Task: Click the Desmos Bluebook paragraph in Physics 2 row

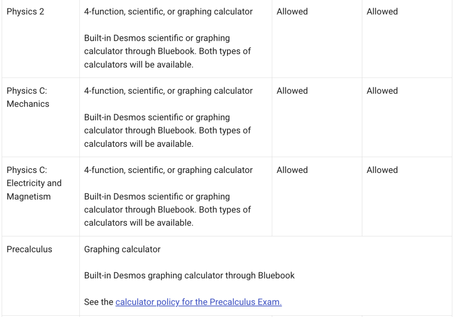Action: 167,52
